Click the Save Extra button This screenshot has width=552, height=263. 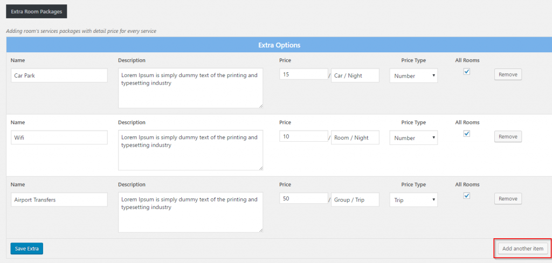[26, 248]
